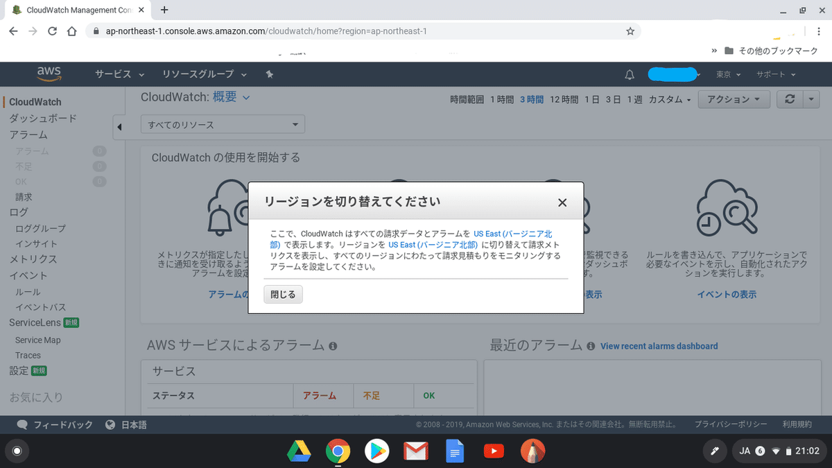This screenshot has width=832, height=468.
Task: Click the pin shortcut icon in navbar
Action: 269,74
